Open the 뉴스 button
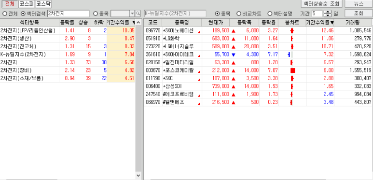Screen dimensions: 373x180 (x=358, y=4)
